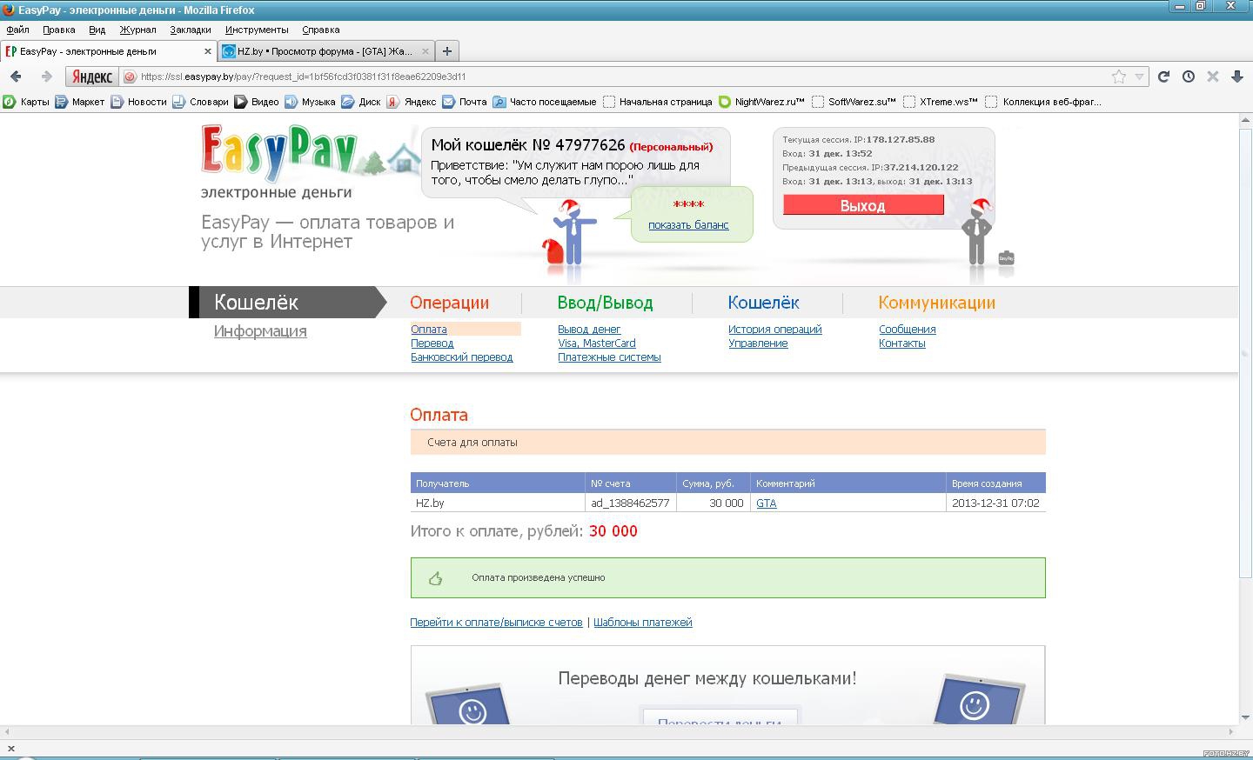Open the Файл menu

tap(17, 30)
